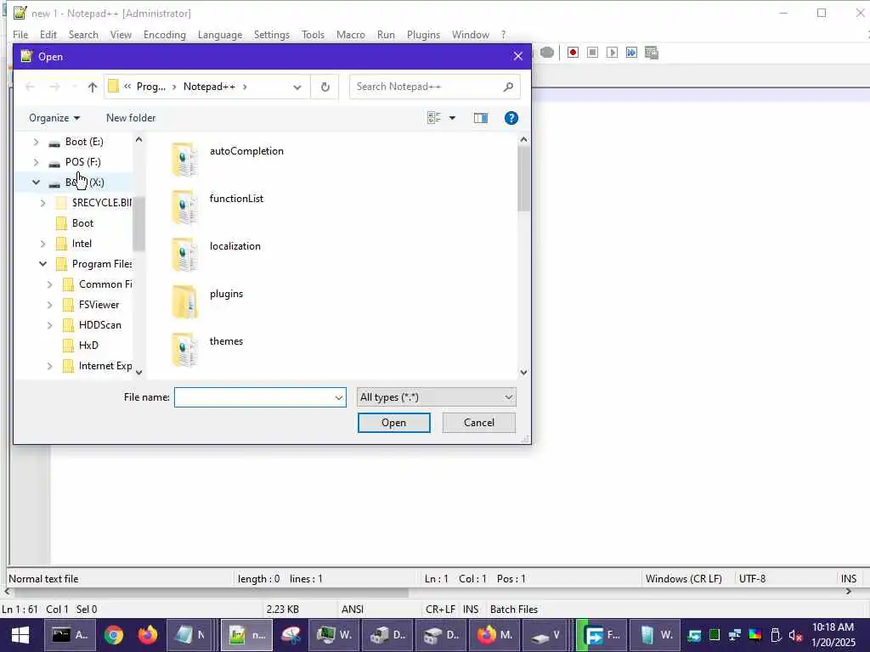Click the Open button
Viewport: 870px width, 652px height.
pos(394,423)
